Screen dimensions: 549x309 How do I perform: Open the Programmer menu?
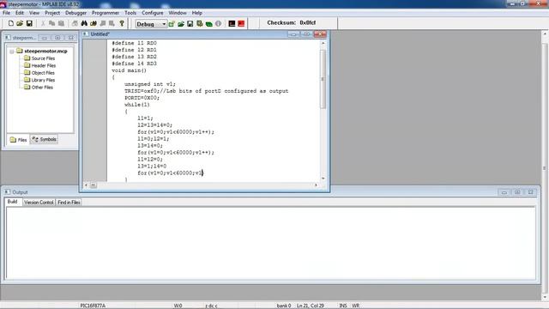(x=106, y=13)
